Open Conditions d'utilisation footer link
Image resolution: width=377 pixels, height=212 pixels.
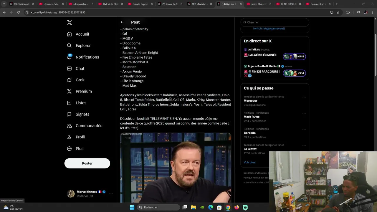coord(255,173)
